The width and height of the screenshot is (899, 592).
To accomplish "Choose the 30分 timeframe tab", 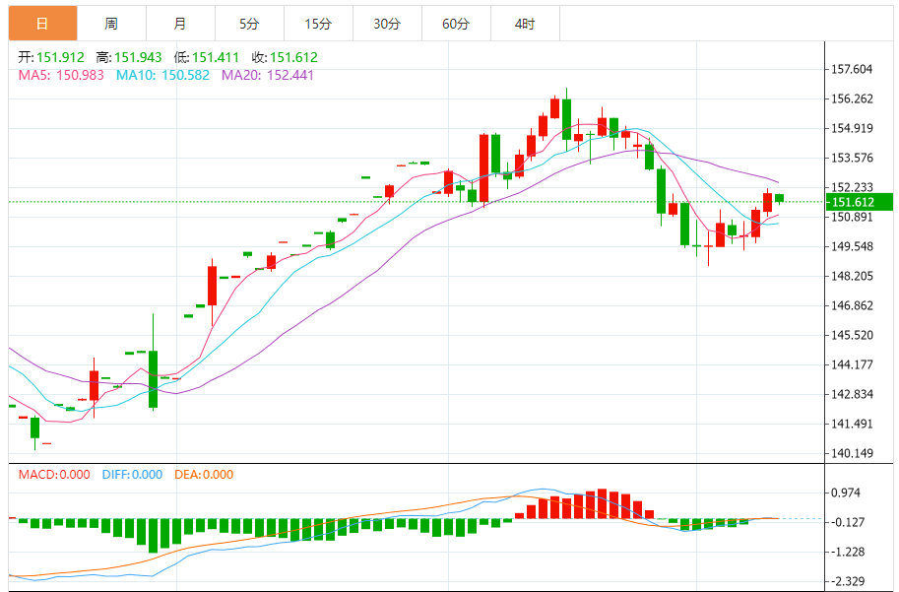I will click(387, 24).
